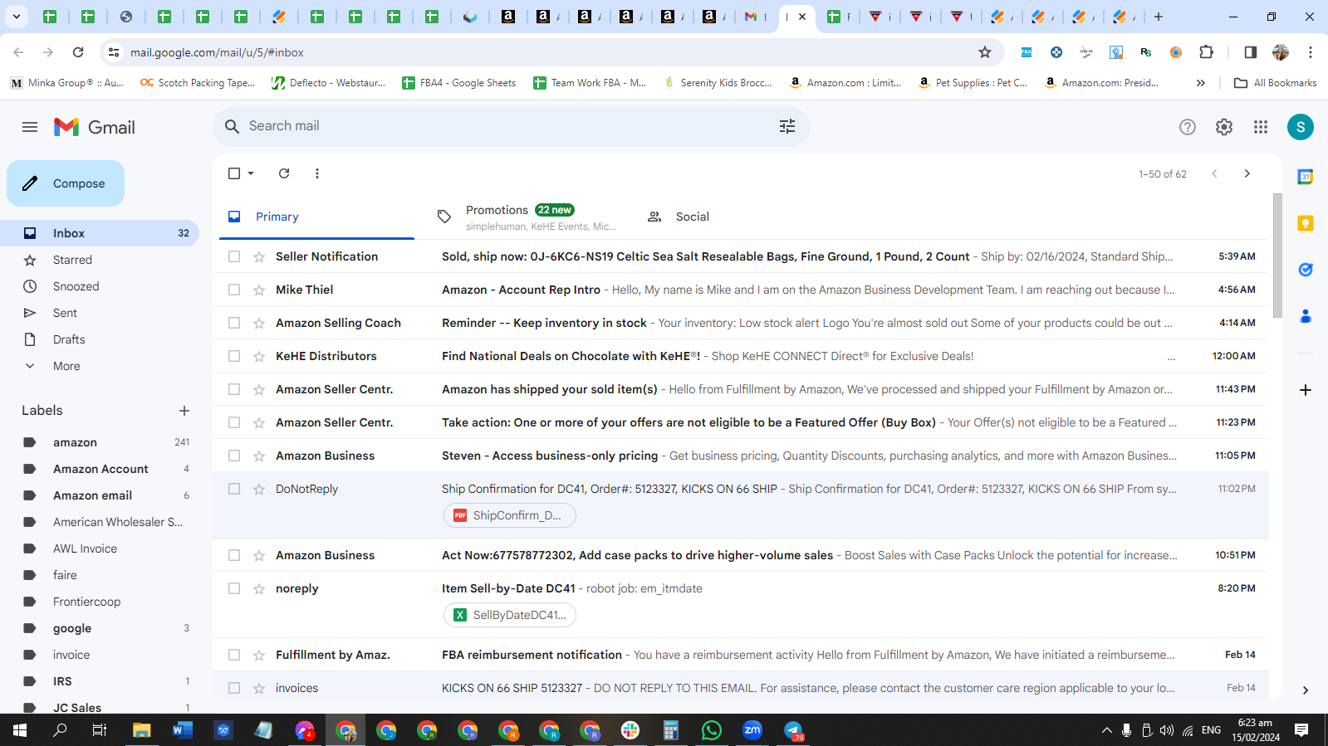Open Slack from the taskbar

630,730
